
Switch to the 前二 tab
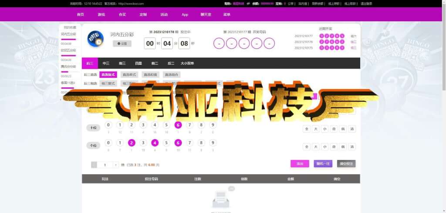[155, 63]
